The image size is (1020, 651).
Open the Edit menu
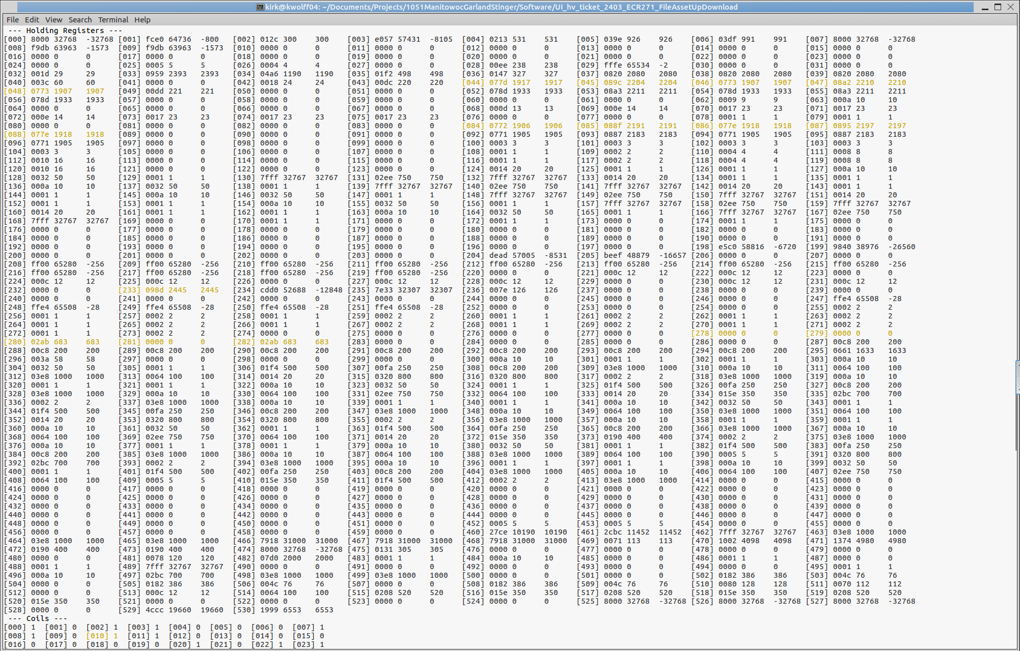coord(32,20)
